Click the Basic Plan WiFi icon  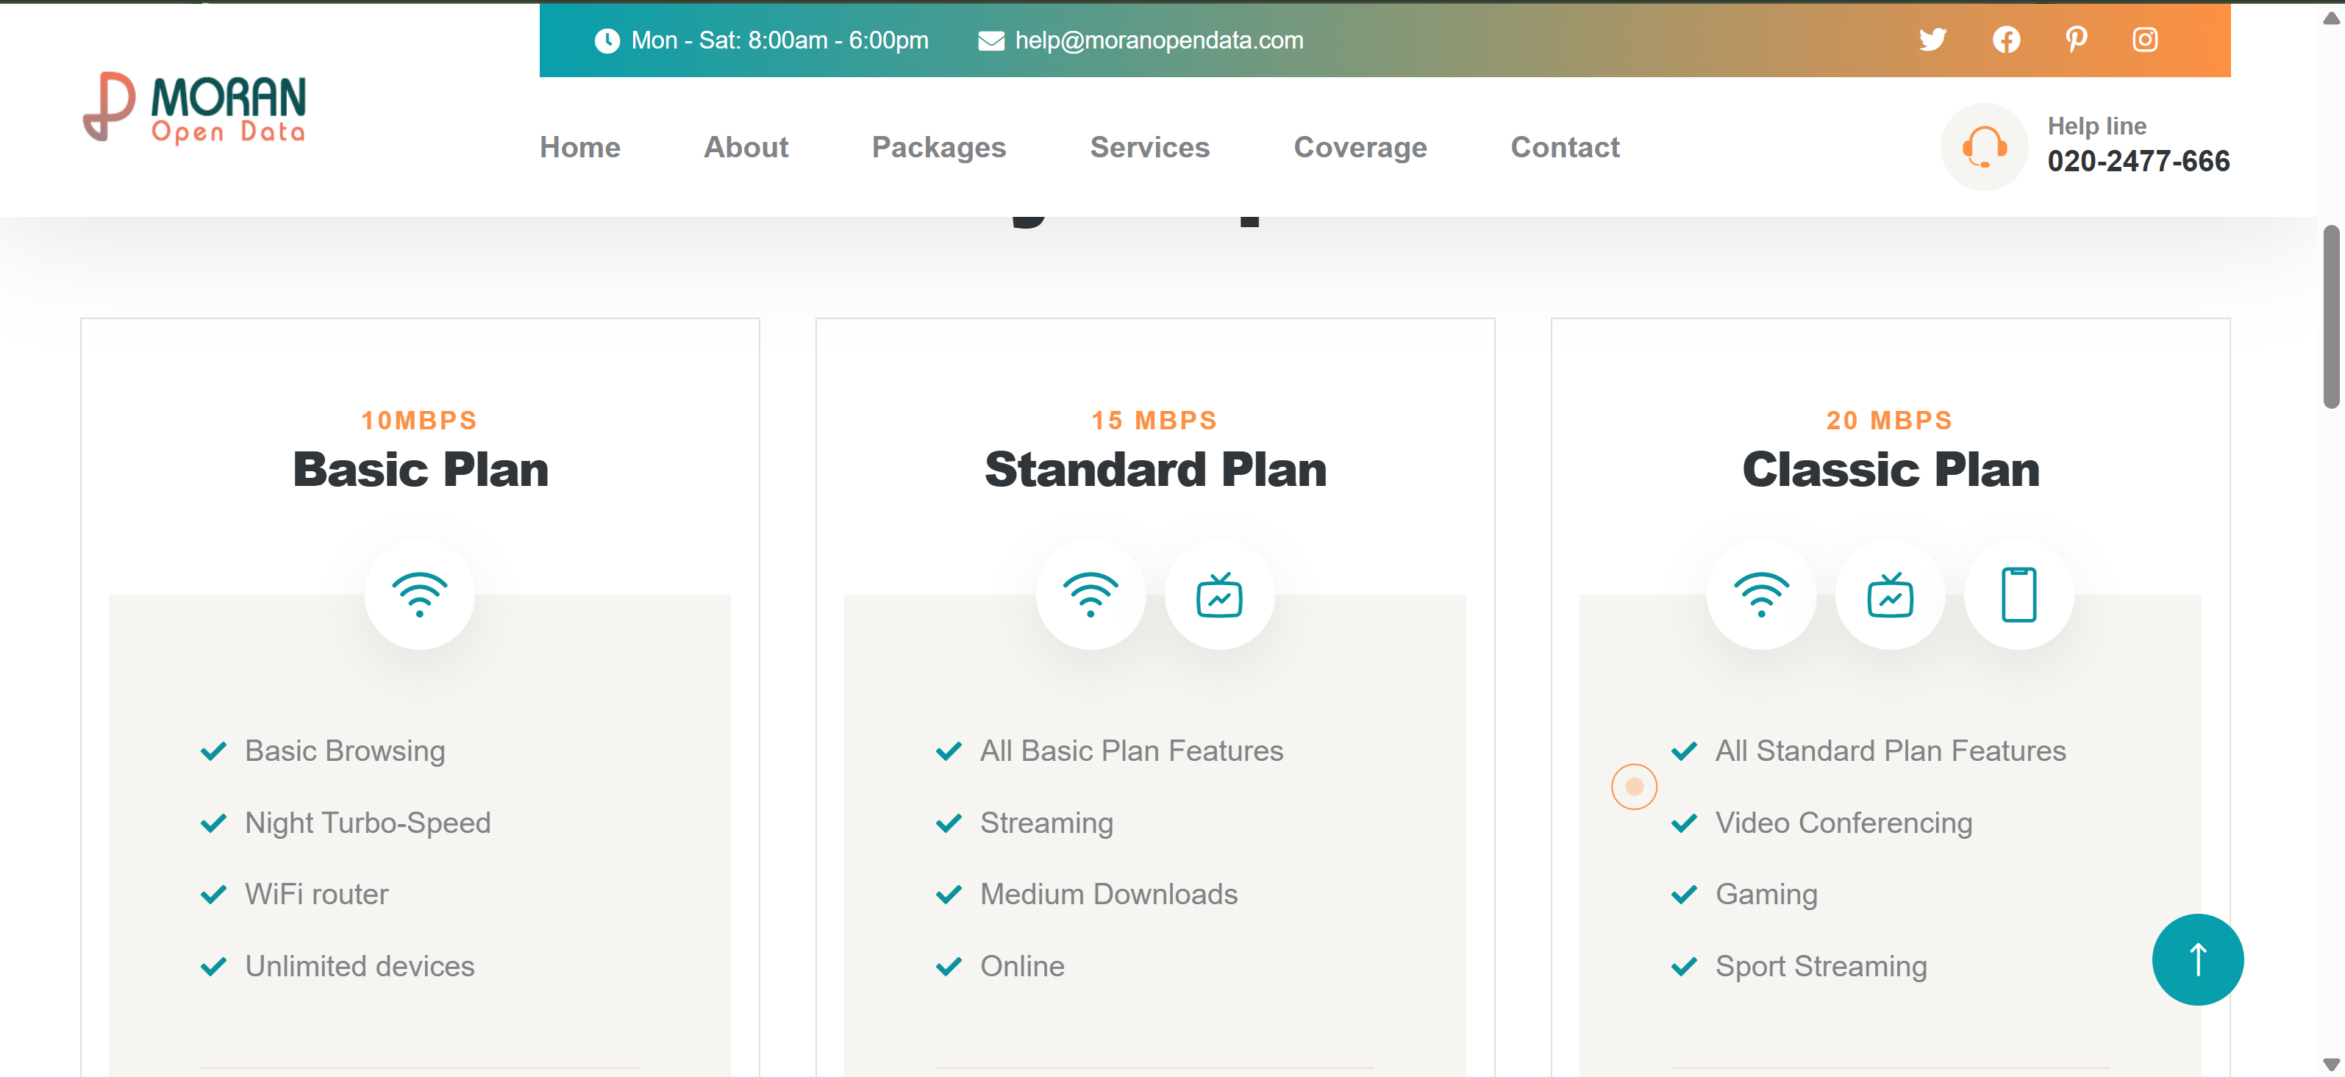coord(420,595)
